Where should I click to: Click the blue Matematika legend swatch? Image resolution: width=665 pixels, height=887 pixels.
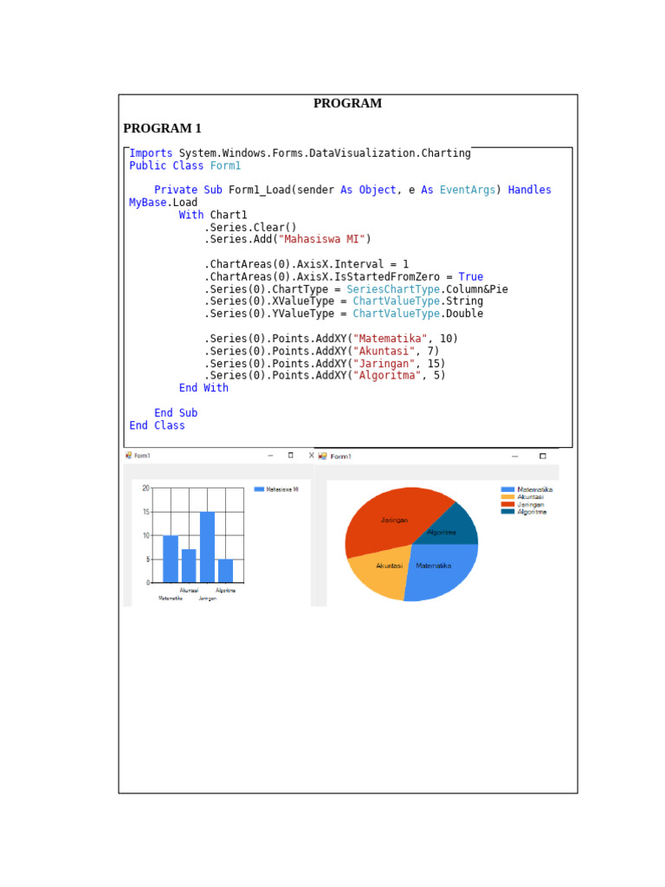(507, 489)
